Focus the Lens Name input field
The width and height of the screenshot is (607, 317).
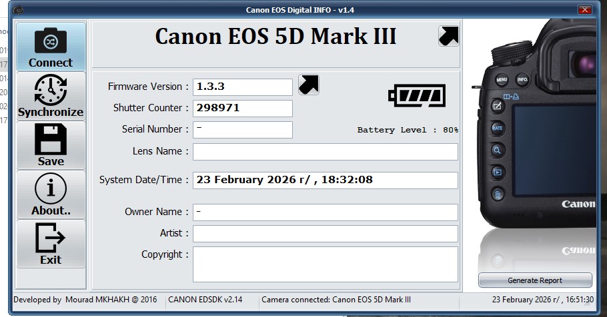click(326, 152)
